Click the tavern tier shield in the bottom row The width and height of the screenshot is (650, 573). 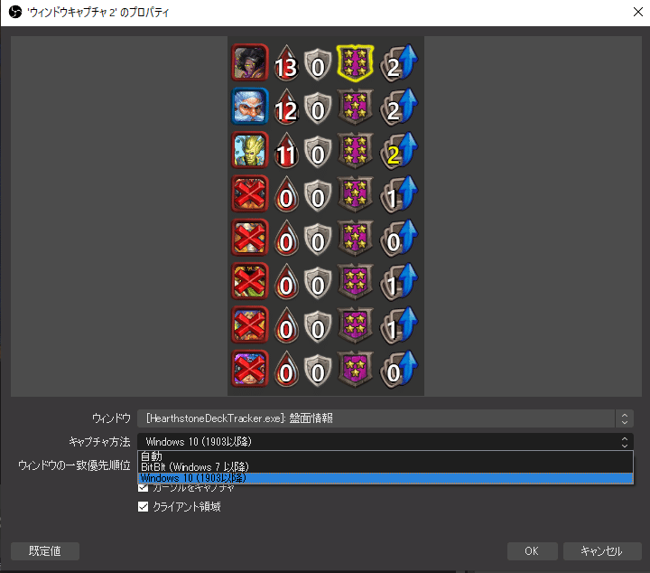355,370
